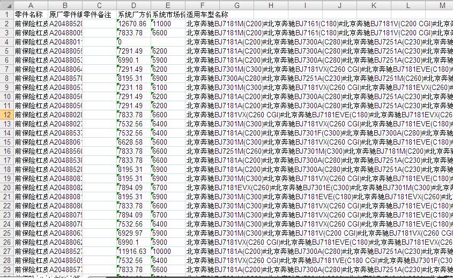Image resolution: width=453 pixels, height=278 pixels.
Task: Select cell with value 10000
Action: tap(168, 251)
